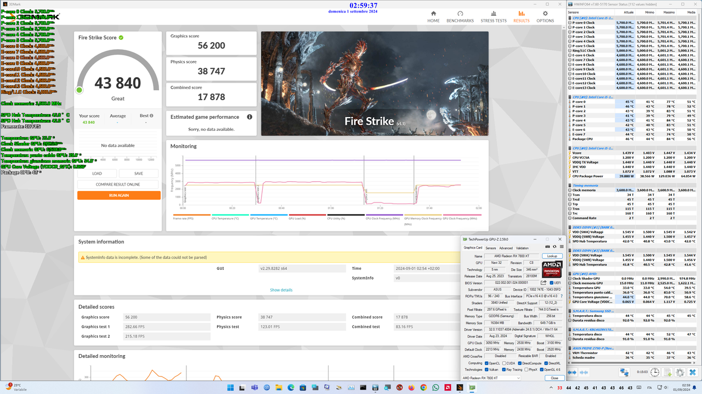Create a sensor report with HWiNFO report icon
The image size is (702, 394).
pos(667,372)
